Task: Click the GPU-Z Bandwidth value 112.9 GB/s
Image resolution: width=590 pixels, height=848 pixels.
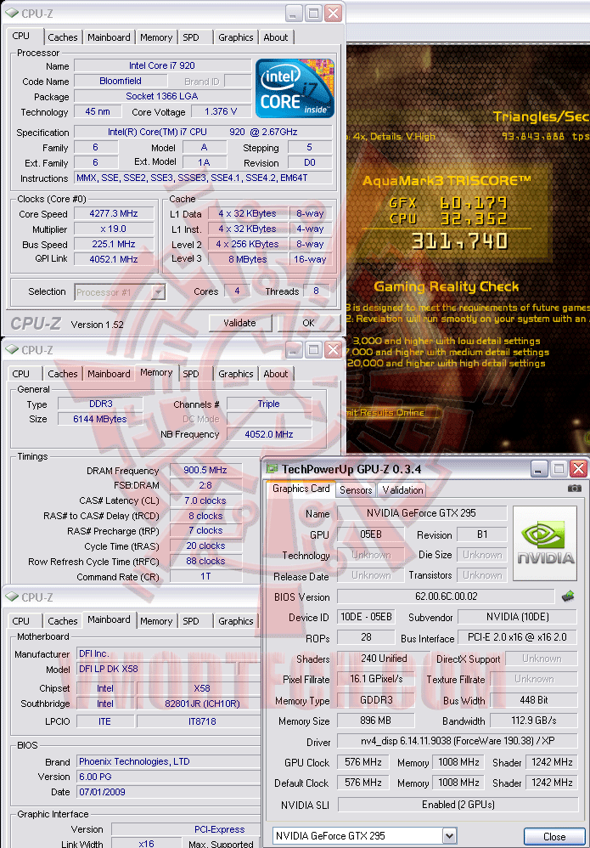Action: [x=534, y=721]
